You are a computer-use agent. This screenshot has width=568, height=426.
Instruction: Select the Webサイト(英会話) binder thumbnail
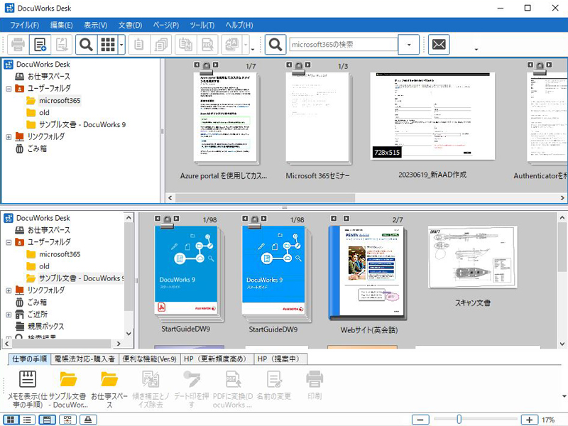368,273
